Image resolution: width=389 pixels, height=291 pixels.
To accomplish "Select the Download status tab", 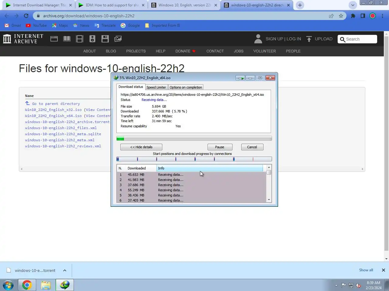I will coord(131,87).
